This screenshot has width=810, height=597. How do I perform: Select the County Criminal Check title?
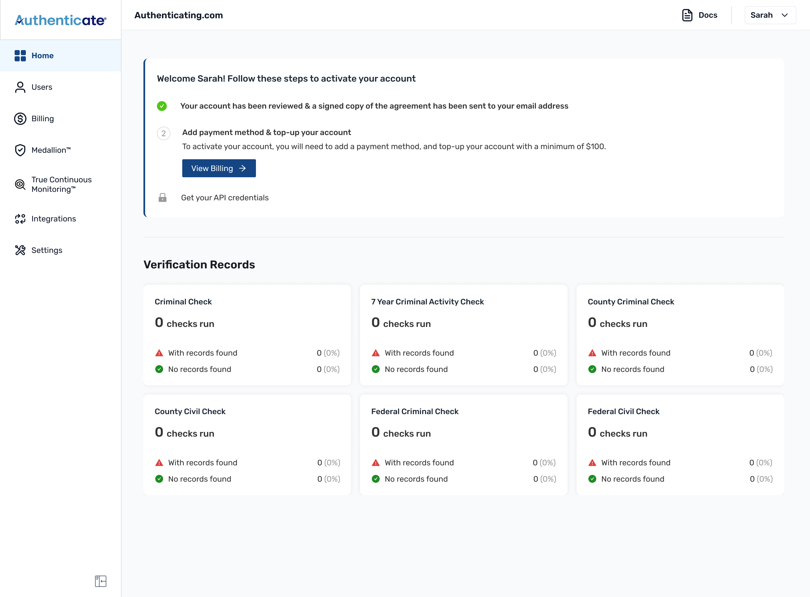[x=631, y=302]
